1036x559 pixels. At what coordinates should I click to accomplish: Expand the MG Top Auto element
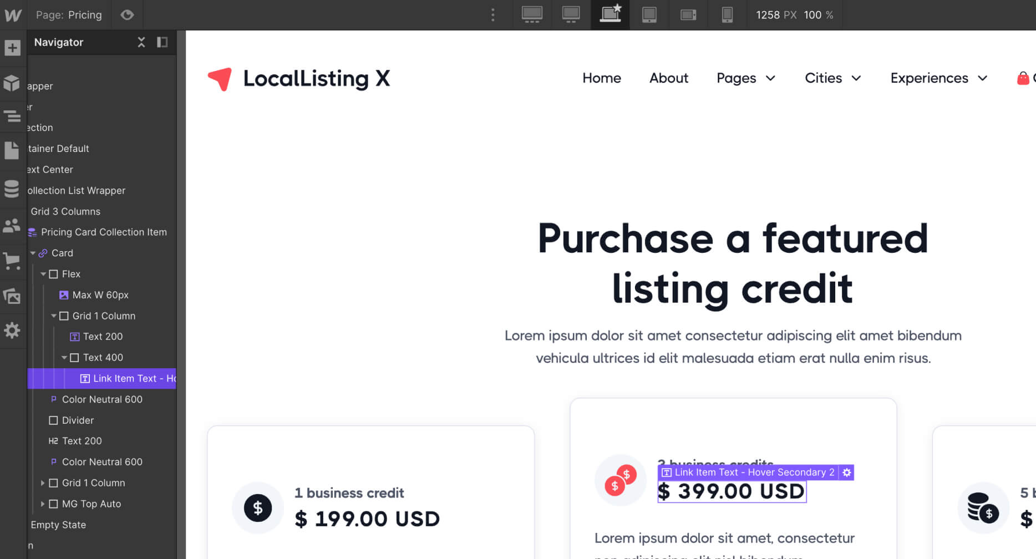coord(43,504)
